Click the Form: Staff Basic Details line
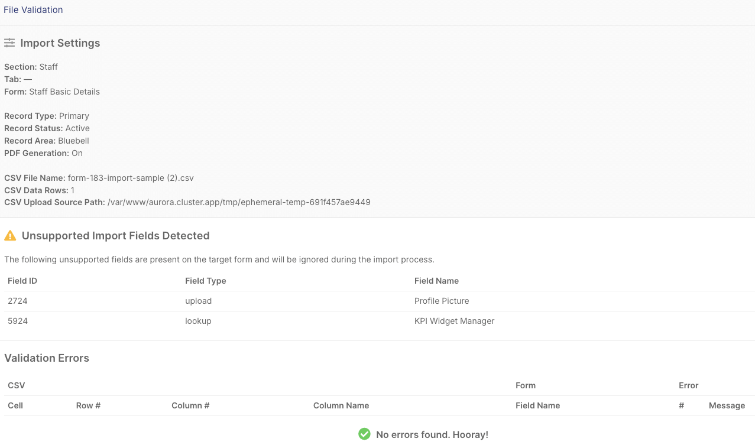The height and width of the screenshot is (448, 755). (x=52, y=92)
